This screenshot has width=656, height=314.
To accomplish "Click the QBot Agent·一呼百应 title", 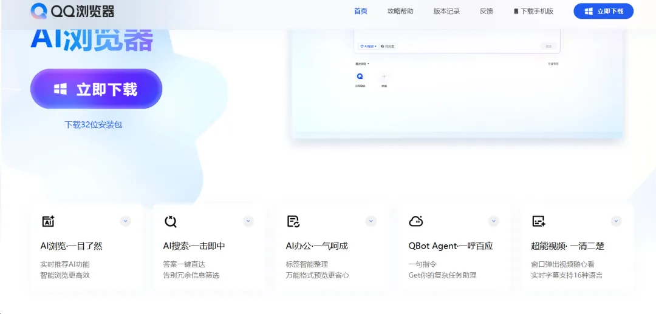I will click(451, 246).
